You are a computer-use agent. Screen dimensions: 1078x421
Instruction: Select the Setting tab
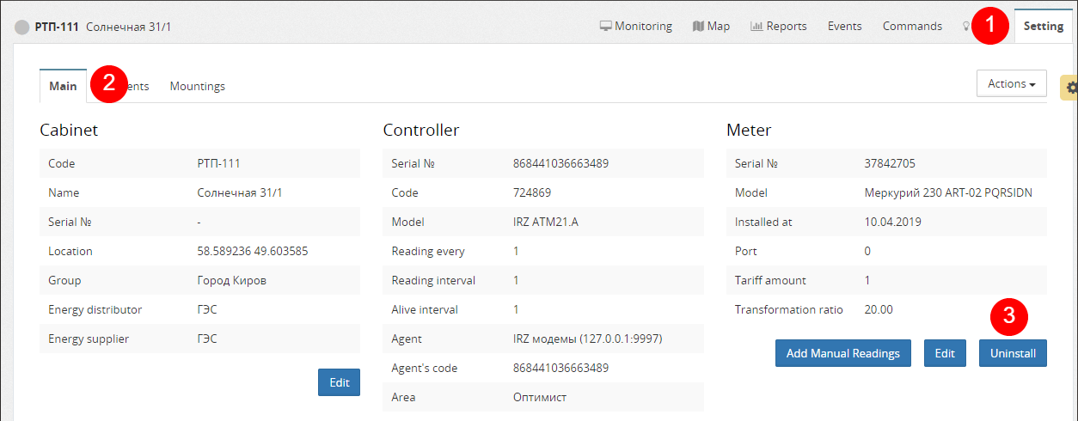coord(1044,27)
